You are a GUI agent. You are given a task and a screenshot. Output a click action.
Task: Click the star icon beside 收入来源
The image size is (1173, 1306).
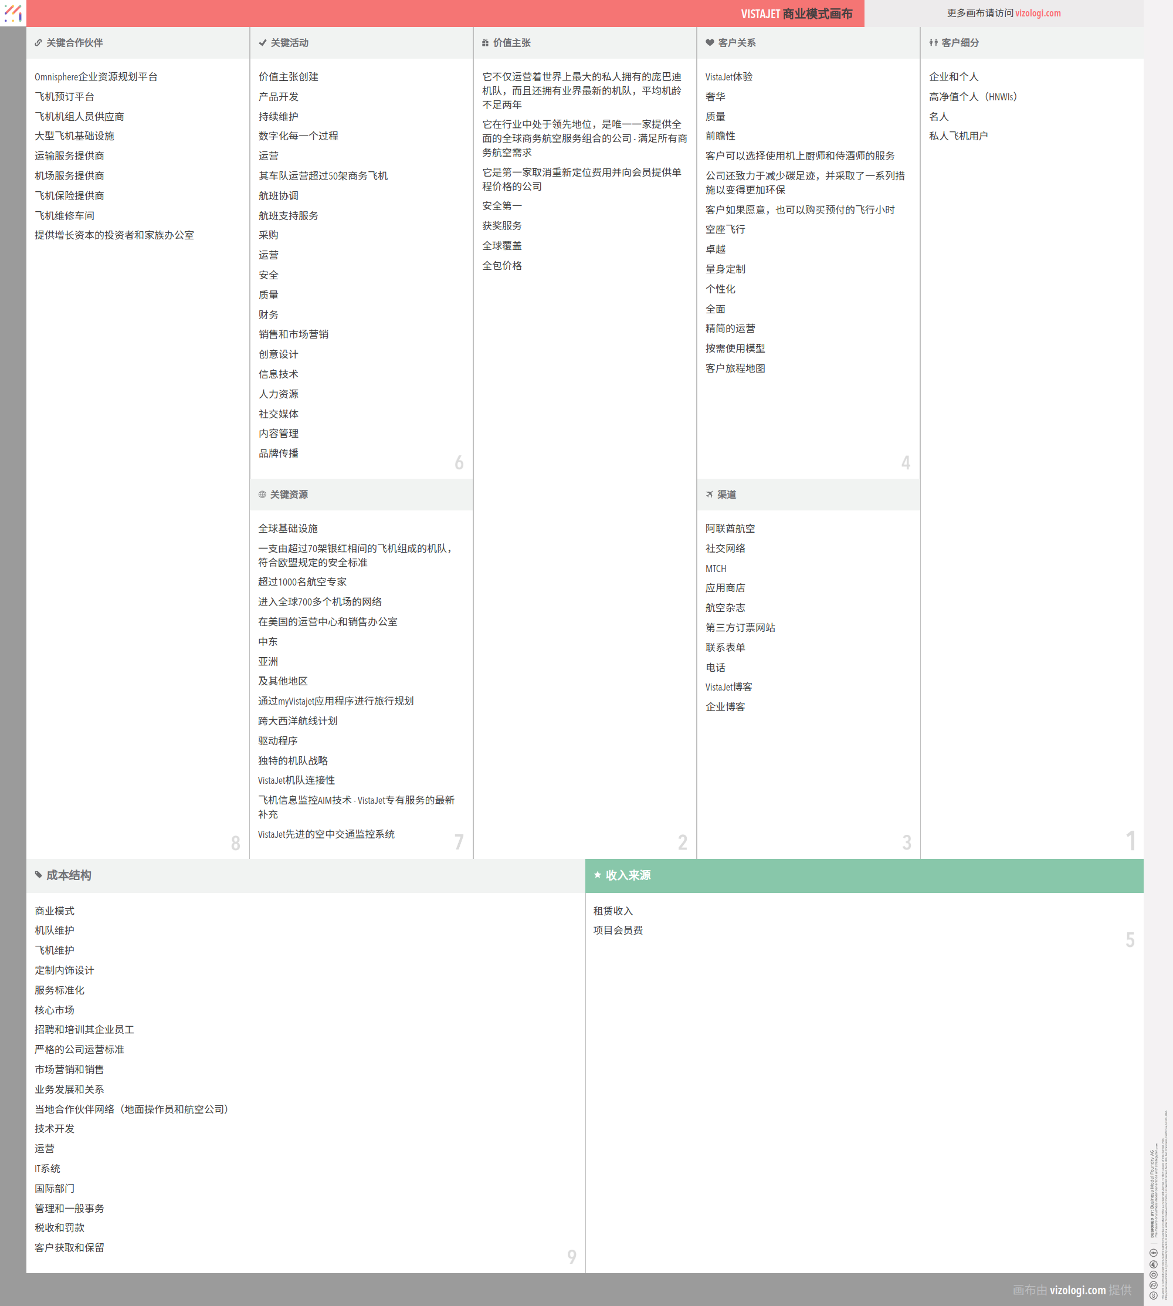(x=598, y=875)
